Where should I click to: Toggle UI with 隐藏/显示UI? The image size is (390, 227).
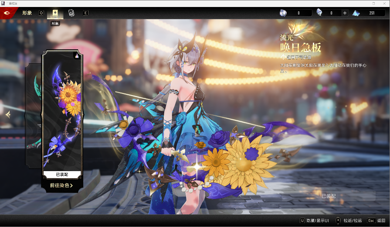[x=314, y=220]
